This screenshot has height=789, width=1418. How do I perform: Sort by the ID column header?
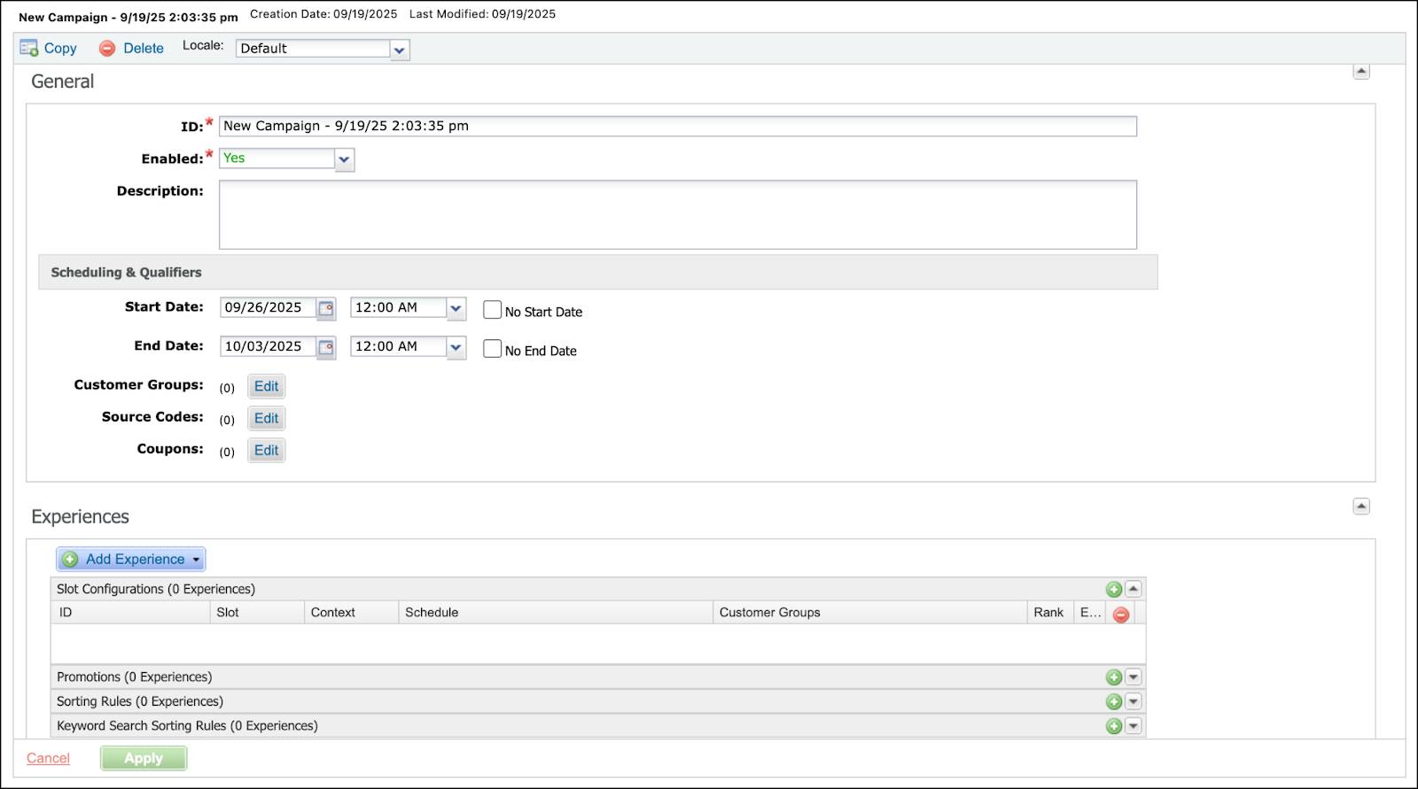tap(130, 613)
